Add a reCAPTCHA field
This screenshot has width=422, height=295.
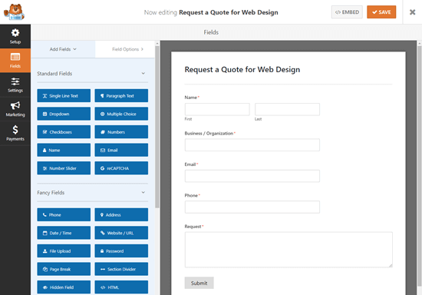tap(121, 168)
